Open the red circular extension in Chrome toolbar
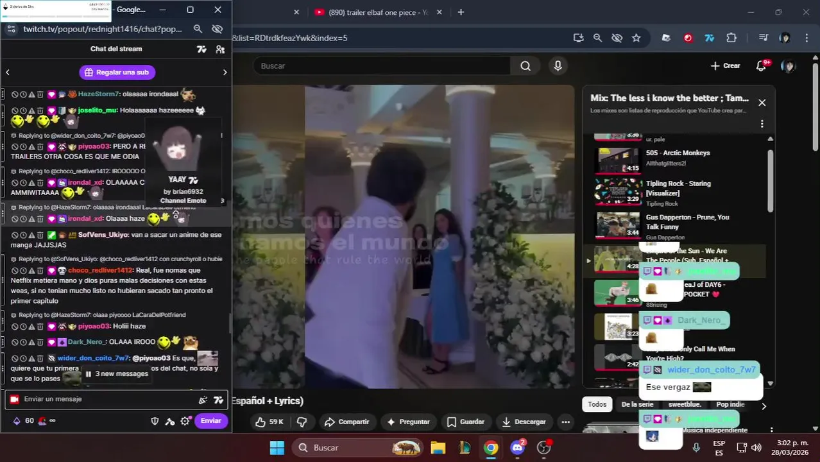820x462 pixels. pyautogui.click(x=688, y=38)
